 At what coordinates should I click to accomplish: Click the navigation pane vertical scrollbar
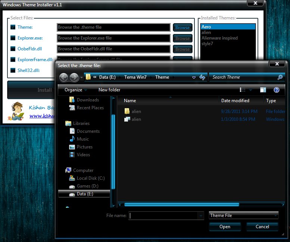113,152
